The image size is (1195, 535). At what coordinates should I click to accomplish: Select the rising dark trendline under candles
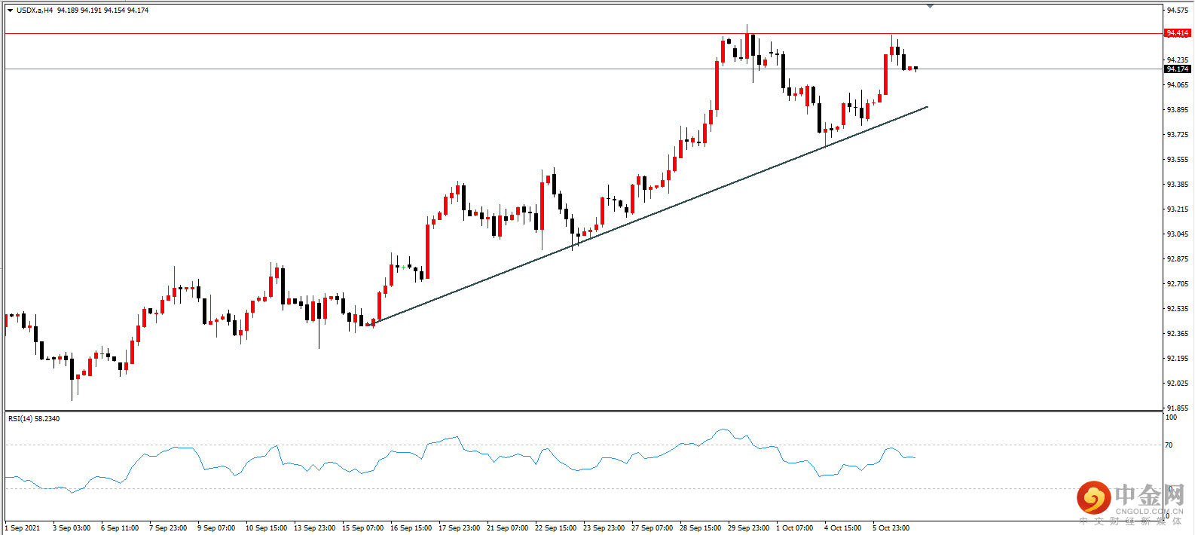click(x=649, y=216)
